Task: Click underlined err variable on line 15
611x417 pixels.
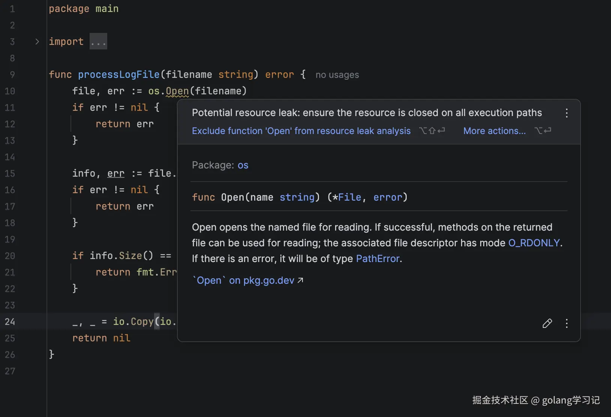Action: pos(115,173)
